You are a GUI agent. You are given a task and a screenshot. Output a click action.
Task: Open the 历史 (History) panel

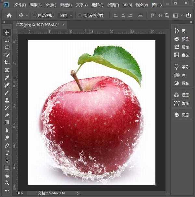[181, 31]
